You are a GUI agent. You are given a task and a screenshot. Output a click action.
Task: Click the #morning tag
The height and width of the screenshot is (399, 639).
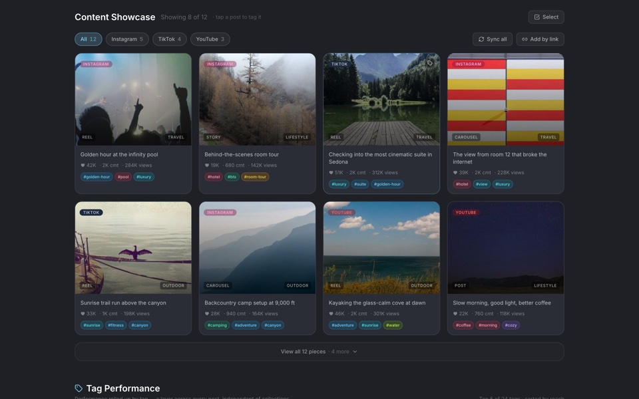[x=488, y=325]
